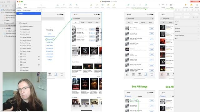
Task: Click the Export toolbar icon
Action: coord(197,5)
